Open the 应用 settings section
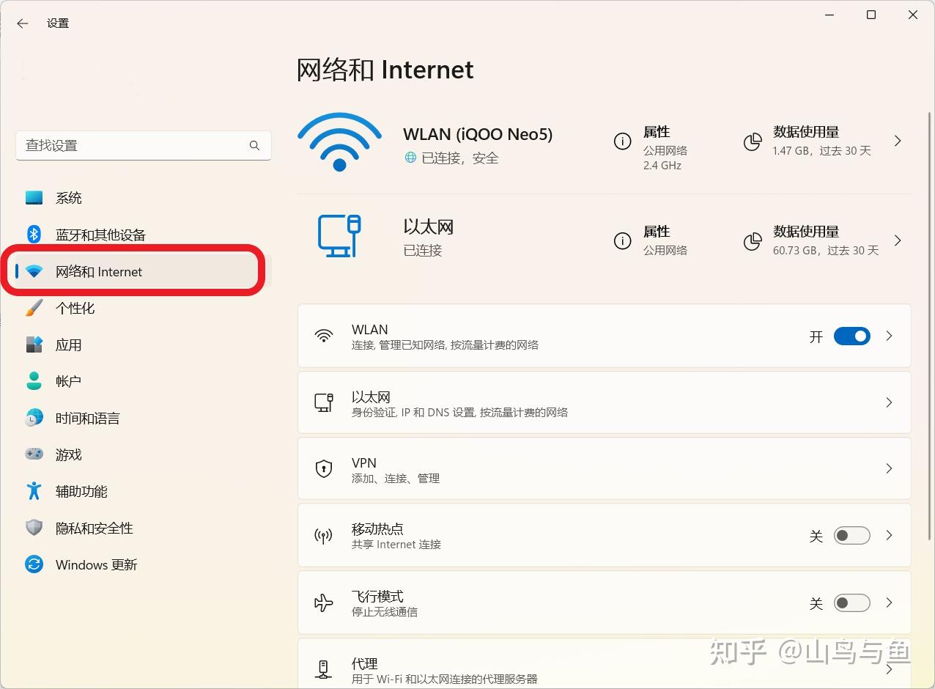935x689 pixels. point(68,344)
